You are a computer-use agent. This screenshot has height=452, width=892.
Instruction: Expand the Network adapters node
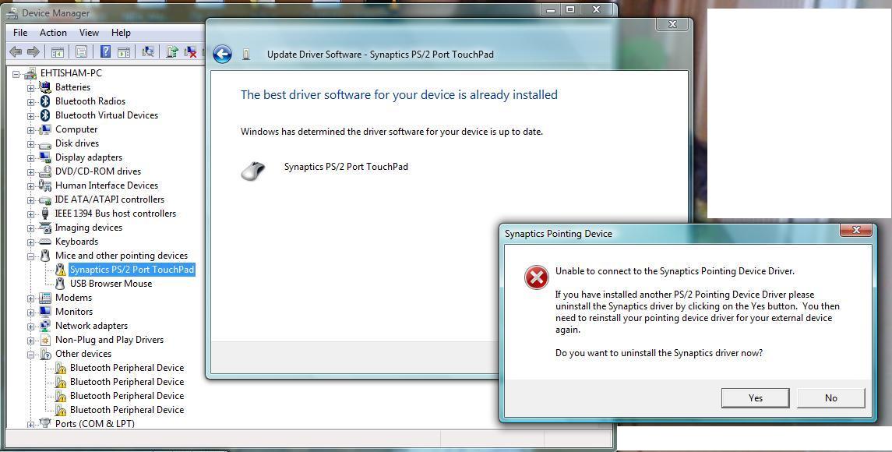(30, 327)
